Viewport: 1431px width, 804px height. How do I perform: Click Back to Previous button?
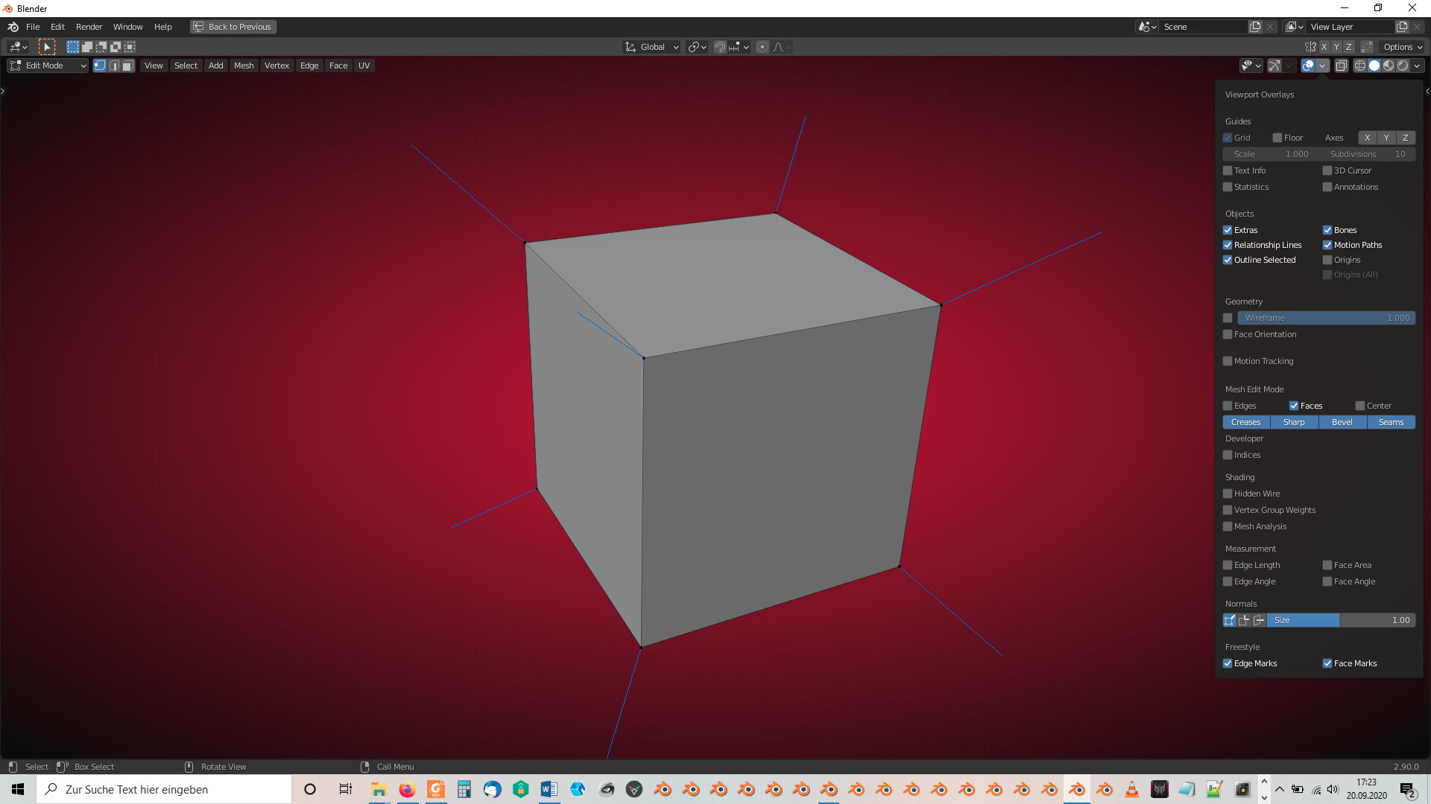[233, 27]
